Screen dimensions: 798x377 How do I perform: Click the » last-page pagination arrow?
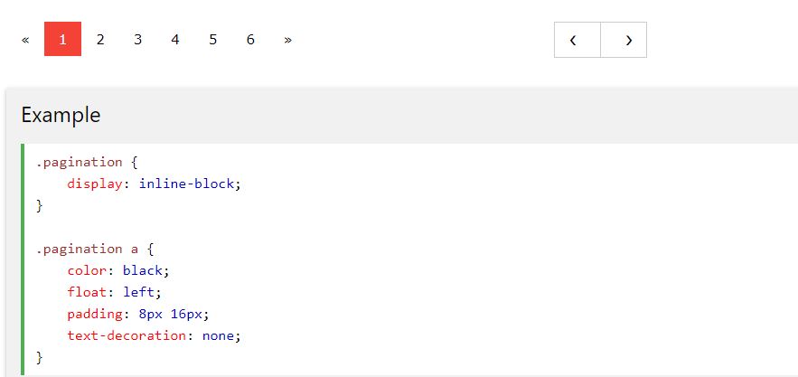288,39
